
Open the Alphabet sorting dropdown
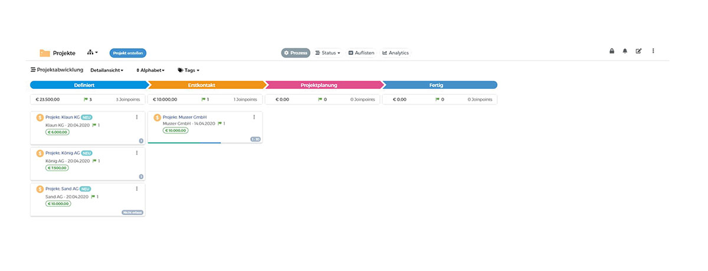(x=150, y=70)
